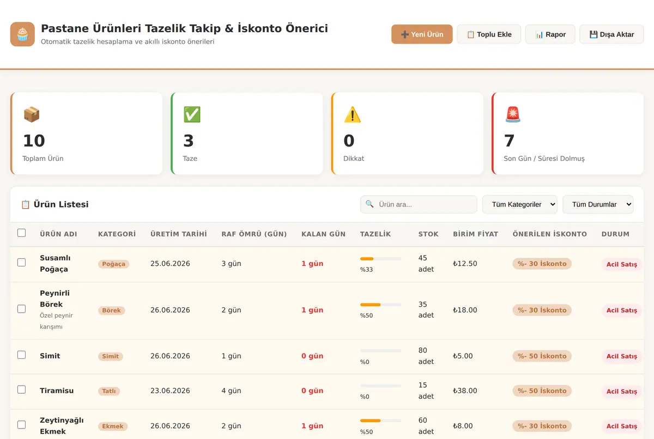Click the Susamlı Poğaça freshness progress bar
The width and height of the screenshot is (654, 439).
coord(380,259)
